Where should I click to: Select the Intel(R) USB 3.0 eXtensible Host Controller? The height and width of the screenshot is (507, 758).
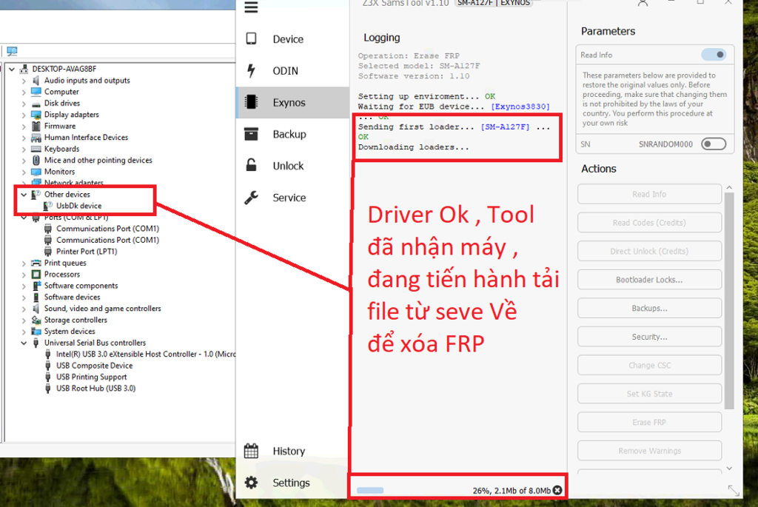pyautogui.click(x=146, y=355)
